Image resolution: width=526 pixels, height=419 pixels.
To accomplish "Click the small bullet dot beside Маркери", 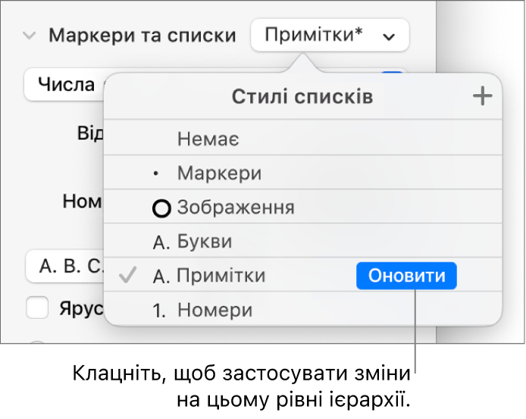I will click(155, 174).
